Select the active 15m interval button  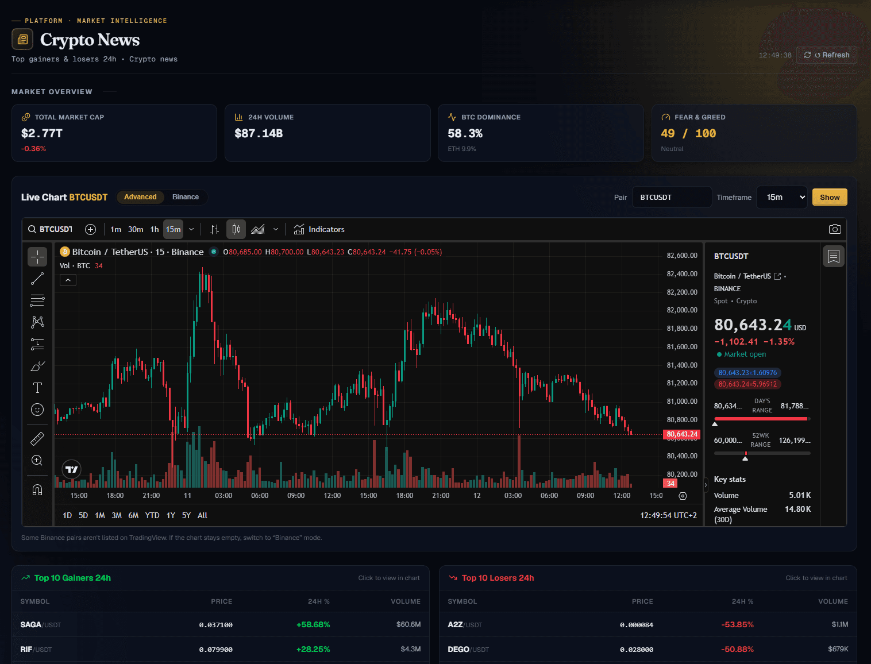173,229
